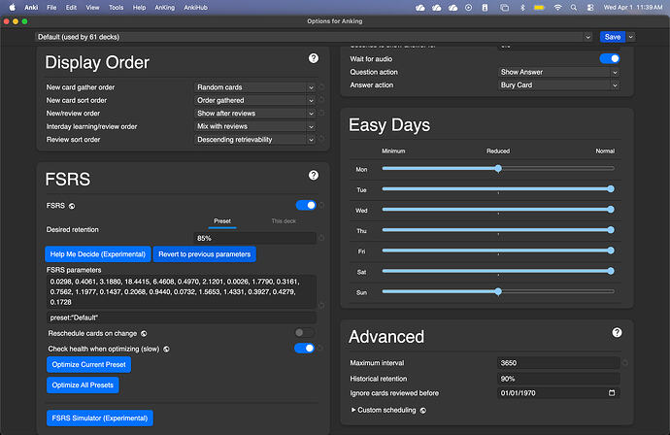Open calendar picker for Ignore cards reviewed before

612,392
